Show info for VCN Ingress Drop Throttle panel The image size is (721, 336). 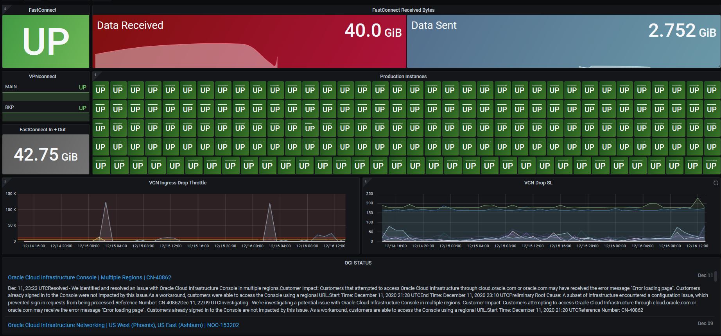pos(5,181)
